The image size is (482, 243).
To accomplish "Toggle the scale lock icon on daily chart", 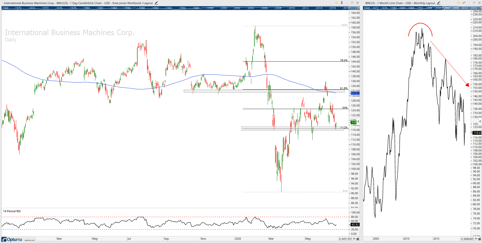I will click(x=358, y=239).
